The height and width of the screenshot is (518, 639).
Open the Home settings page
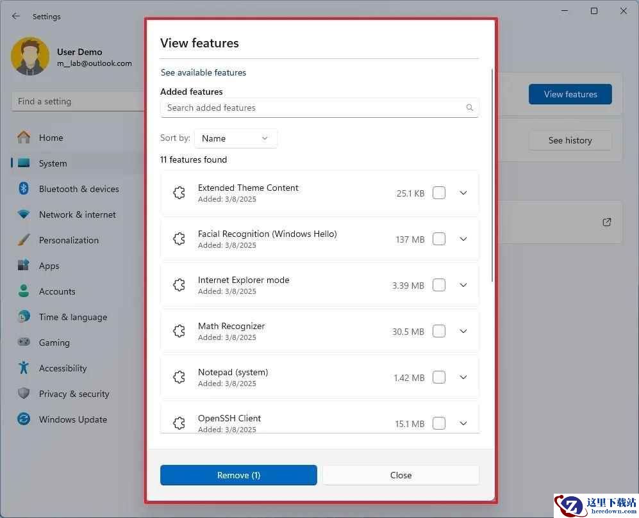(51, 138)
